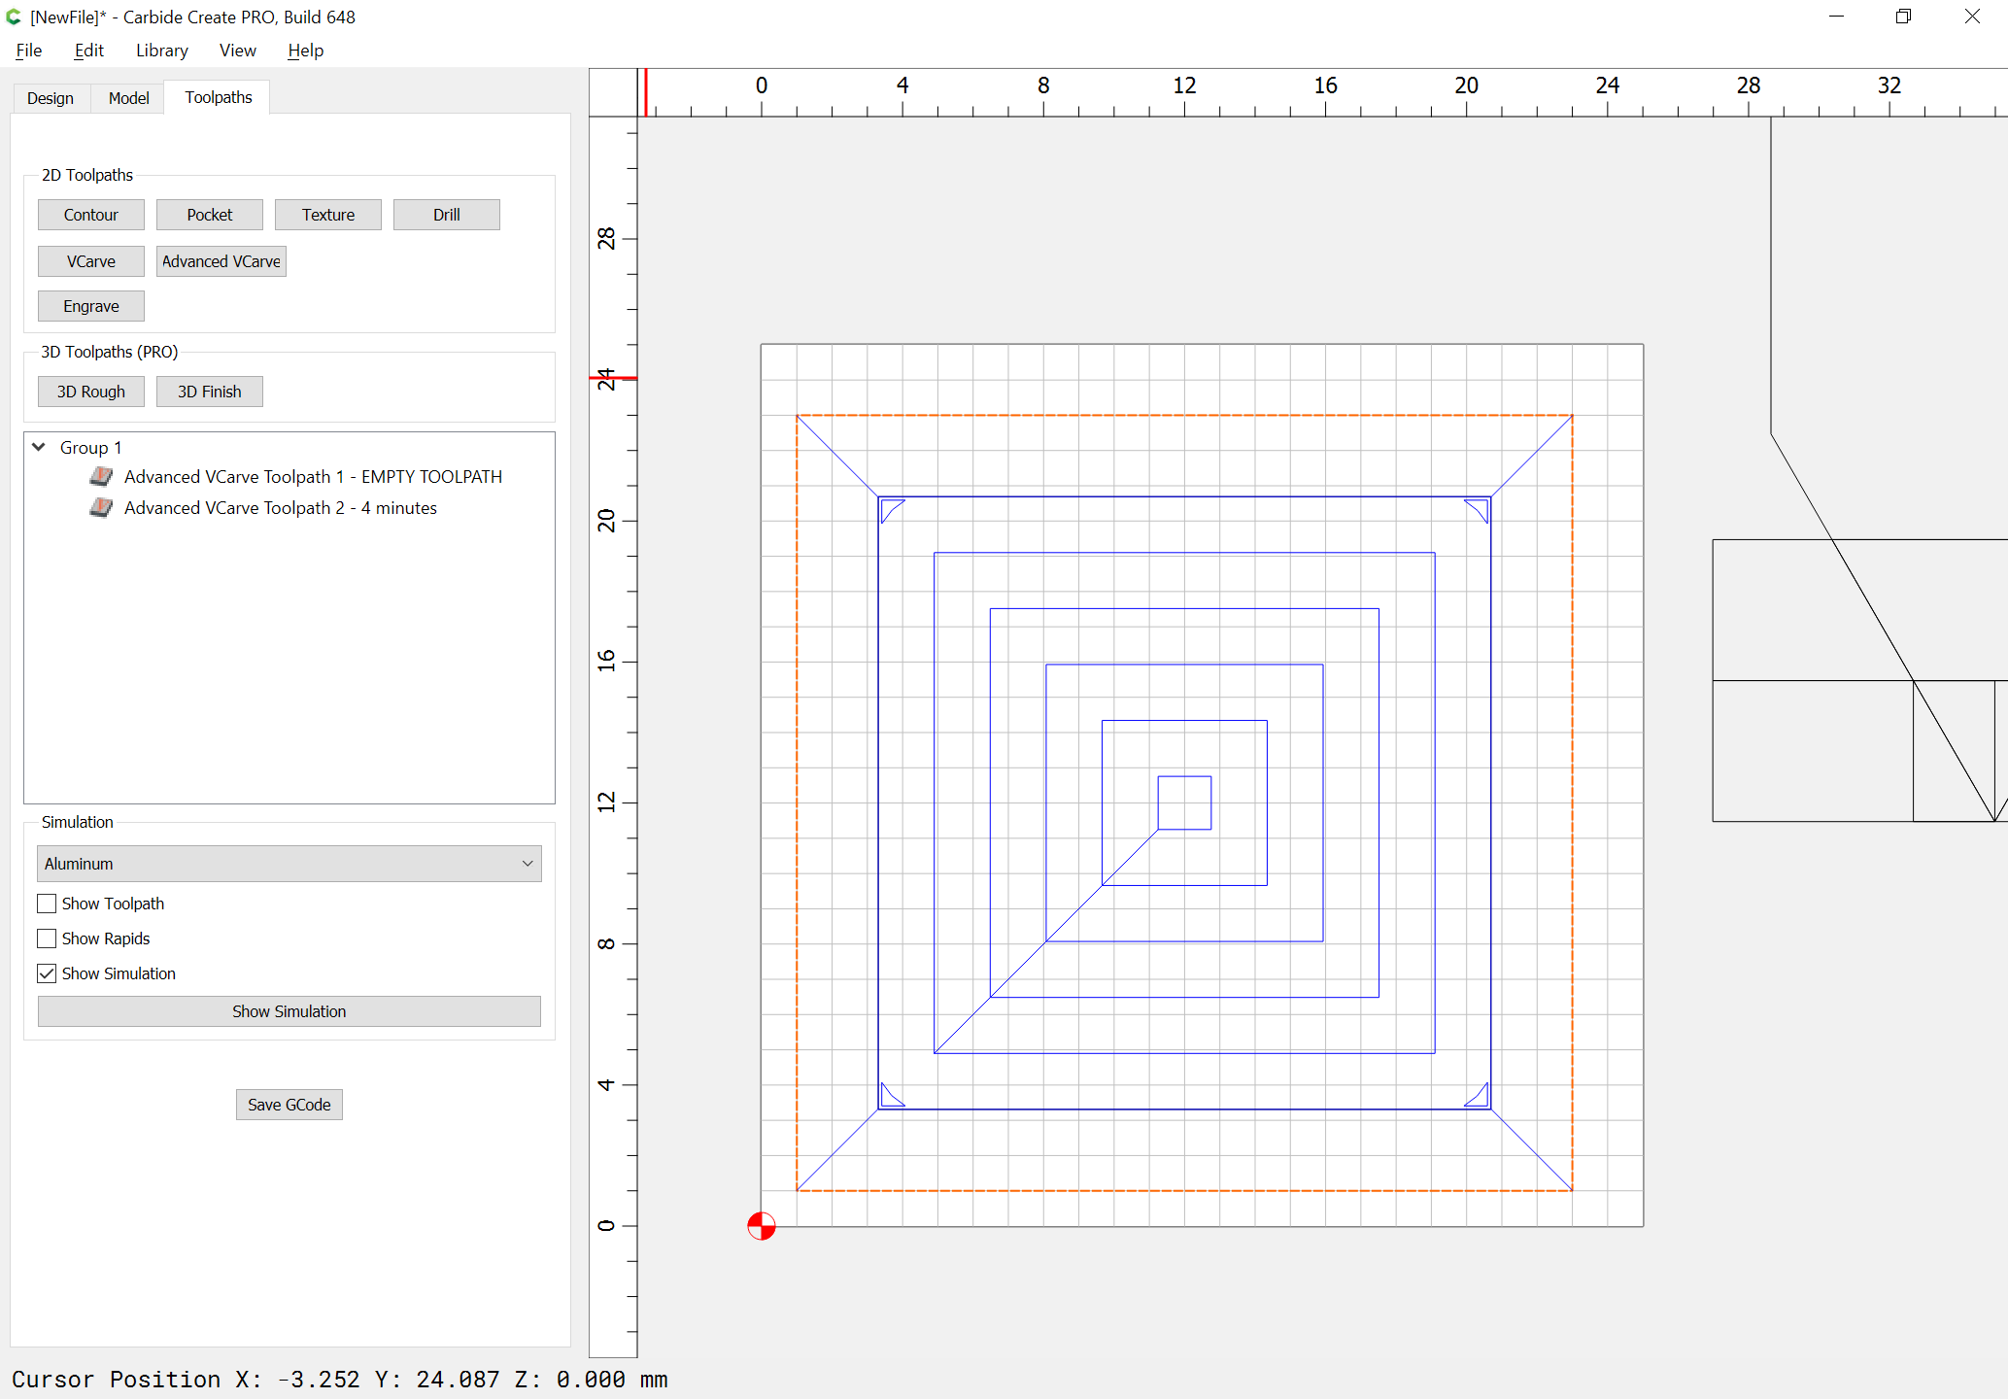2008x1399 pixels.
Task: Open the Help menu
Action: (x=306, y=51)
